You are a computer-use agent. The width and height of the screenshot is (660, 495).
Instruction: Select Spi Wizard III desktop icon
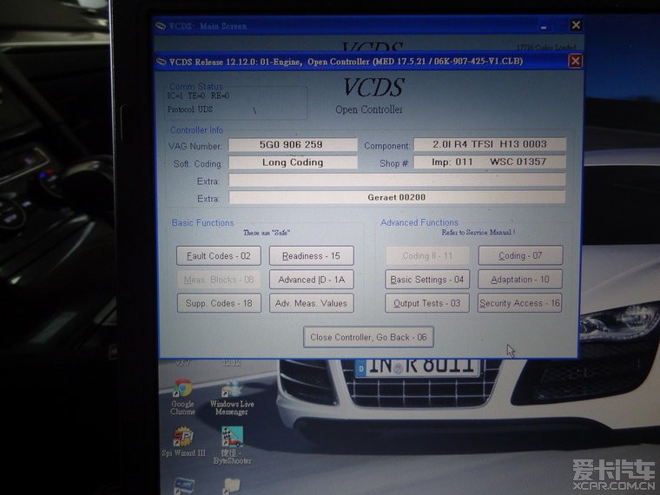coord(183,442)
